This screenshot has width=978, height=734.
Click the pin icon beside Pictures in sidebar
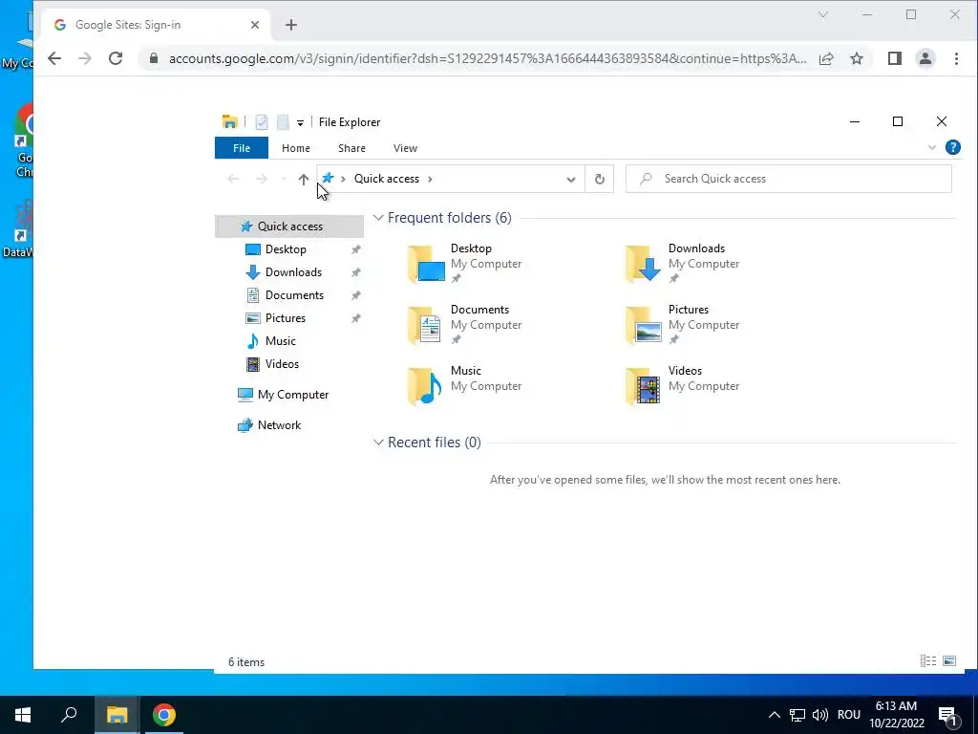(355, 318)
